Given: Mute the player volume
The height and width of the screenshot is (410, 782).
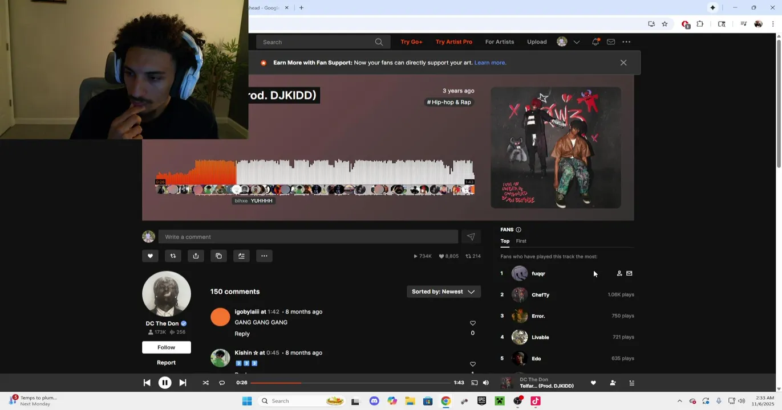Looking at the screenshot, I should (x=485, y=383).
